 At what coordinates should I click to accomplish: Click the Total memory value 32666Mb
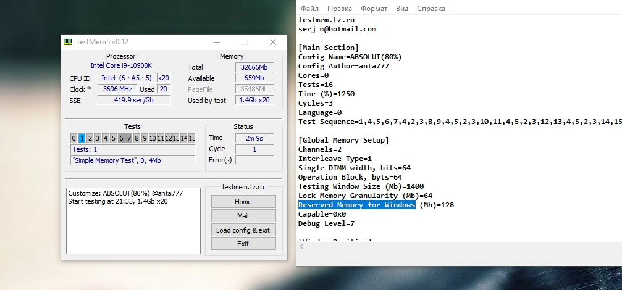(x=254, y=67)
